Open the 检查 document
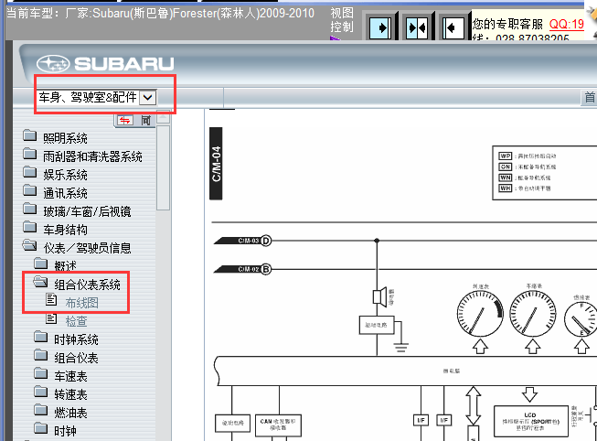 (76, 321)
